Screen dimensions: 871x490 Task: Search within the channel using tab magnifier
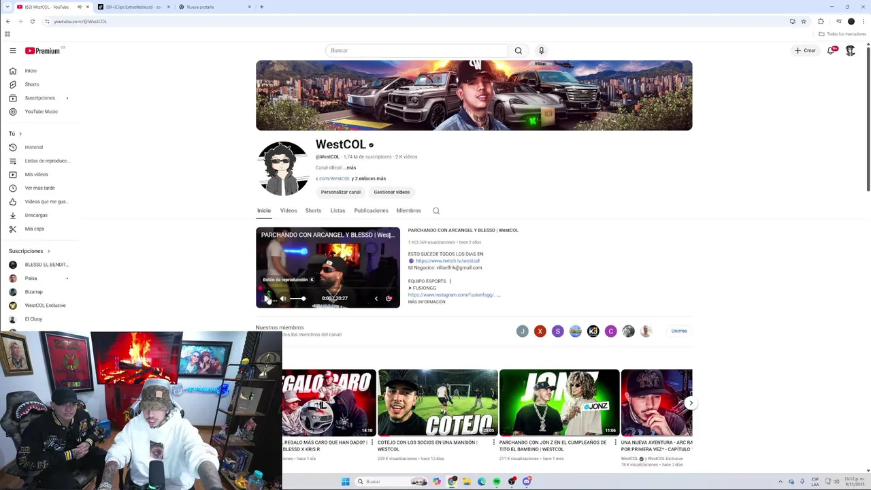pyautogui.click(x=436, y=211)
